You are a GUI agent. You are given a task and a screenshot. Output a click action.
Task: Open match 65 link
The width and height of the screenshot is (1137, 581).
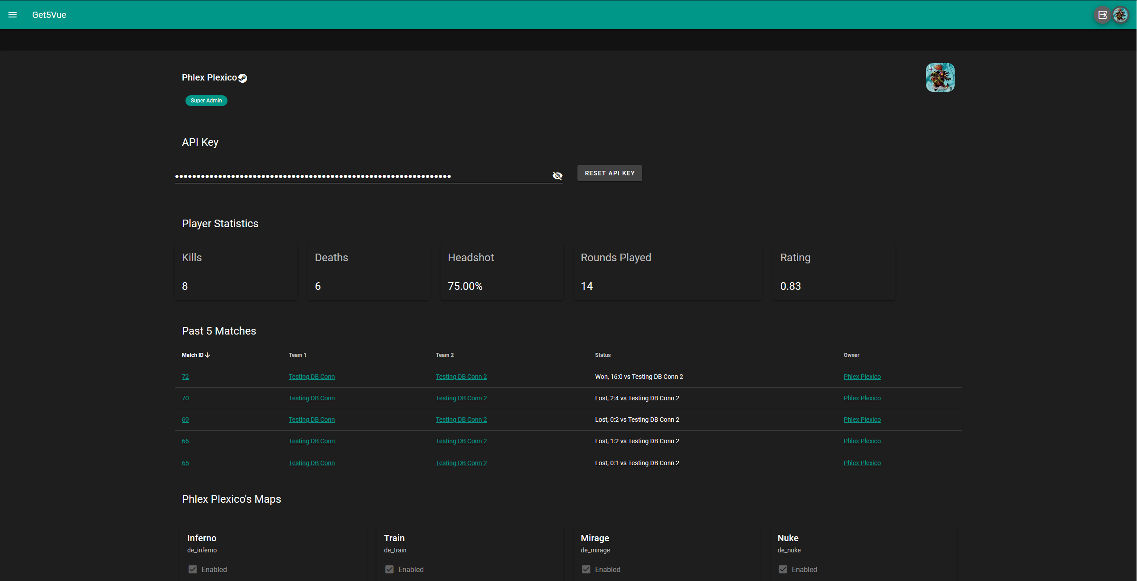(185, 463)
